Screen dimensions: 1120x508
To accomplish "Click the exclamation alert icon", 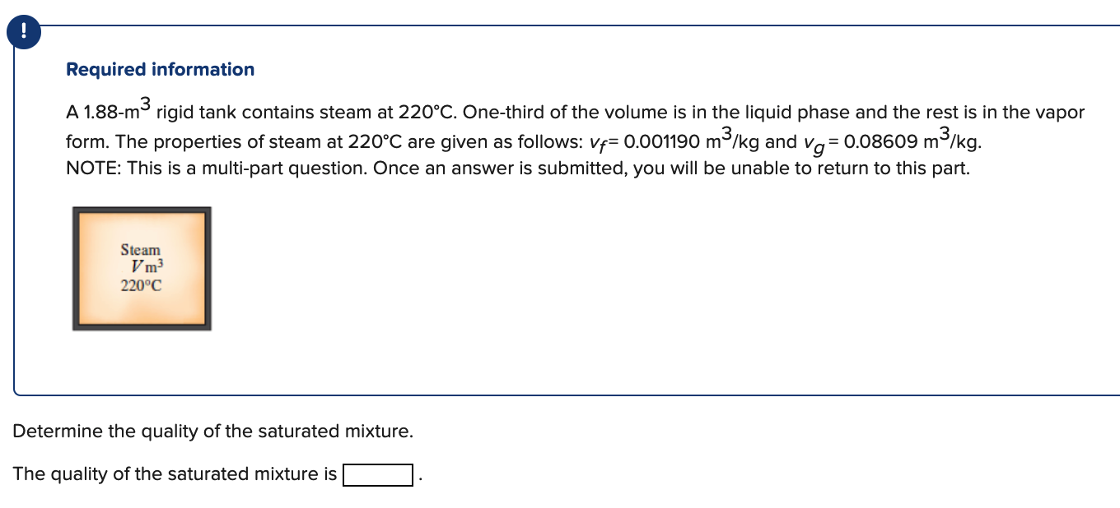I will (x=23, y=31).
